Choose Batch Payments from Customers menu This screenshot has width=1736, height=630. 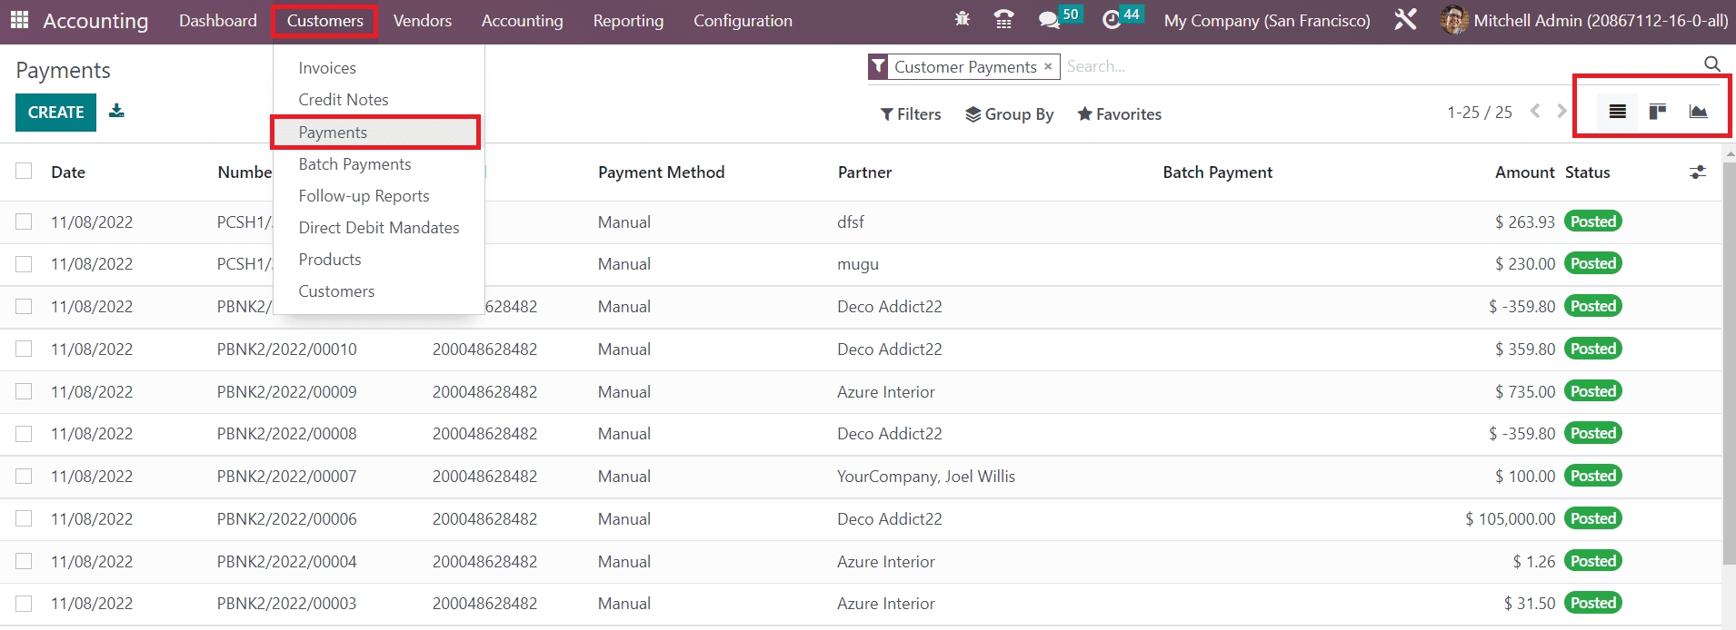[354, 164]
